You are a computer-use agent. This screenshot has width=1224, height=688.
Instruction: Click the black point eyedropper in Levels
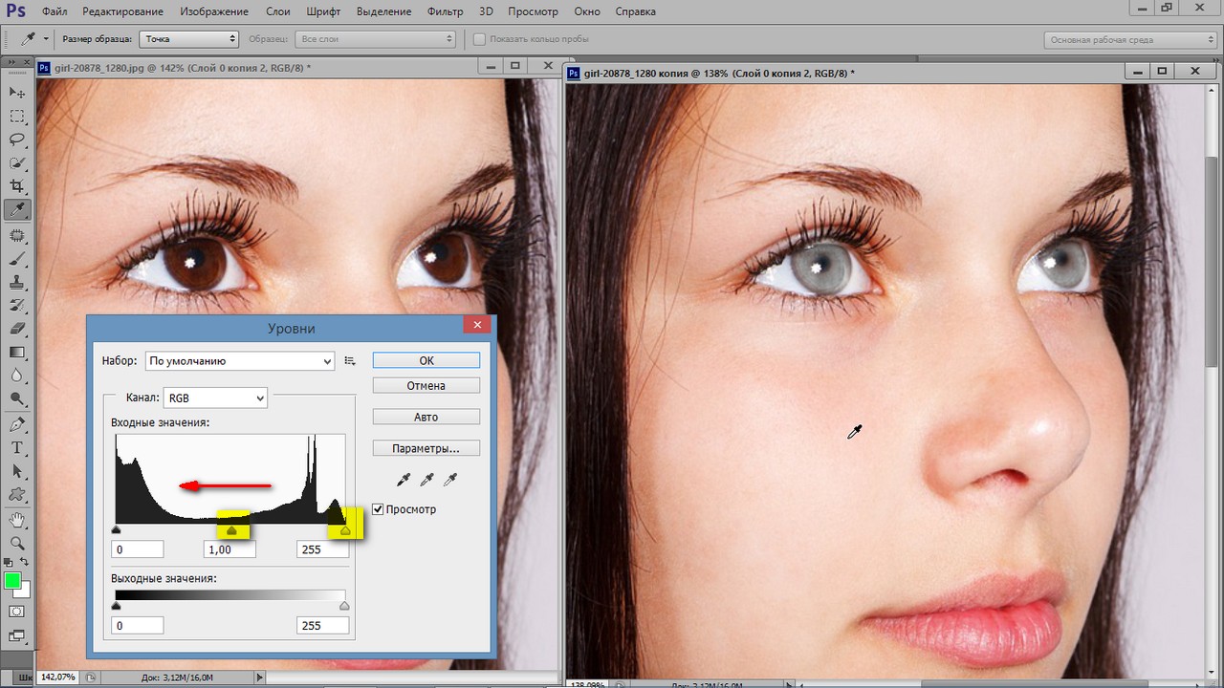click(404, 479)
